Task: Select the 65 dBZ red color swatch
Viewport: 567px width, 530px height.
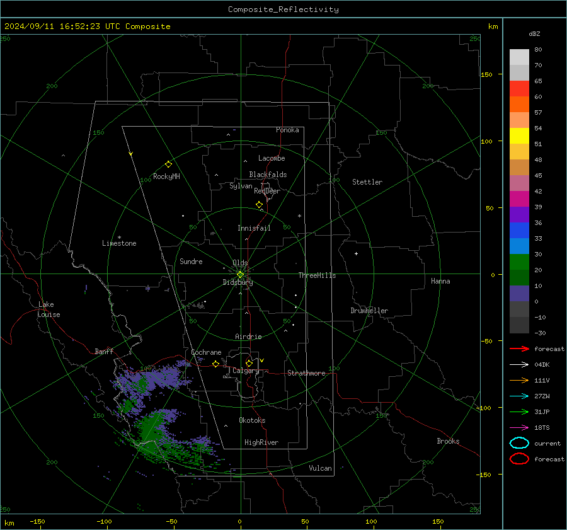Action: point(519,89)
